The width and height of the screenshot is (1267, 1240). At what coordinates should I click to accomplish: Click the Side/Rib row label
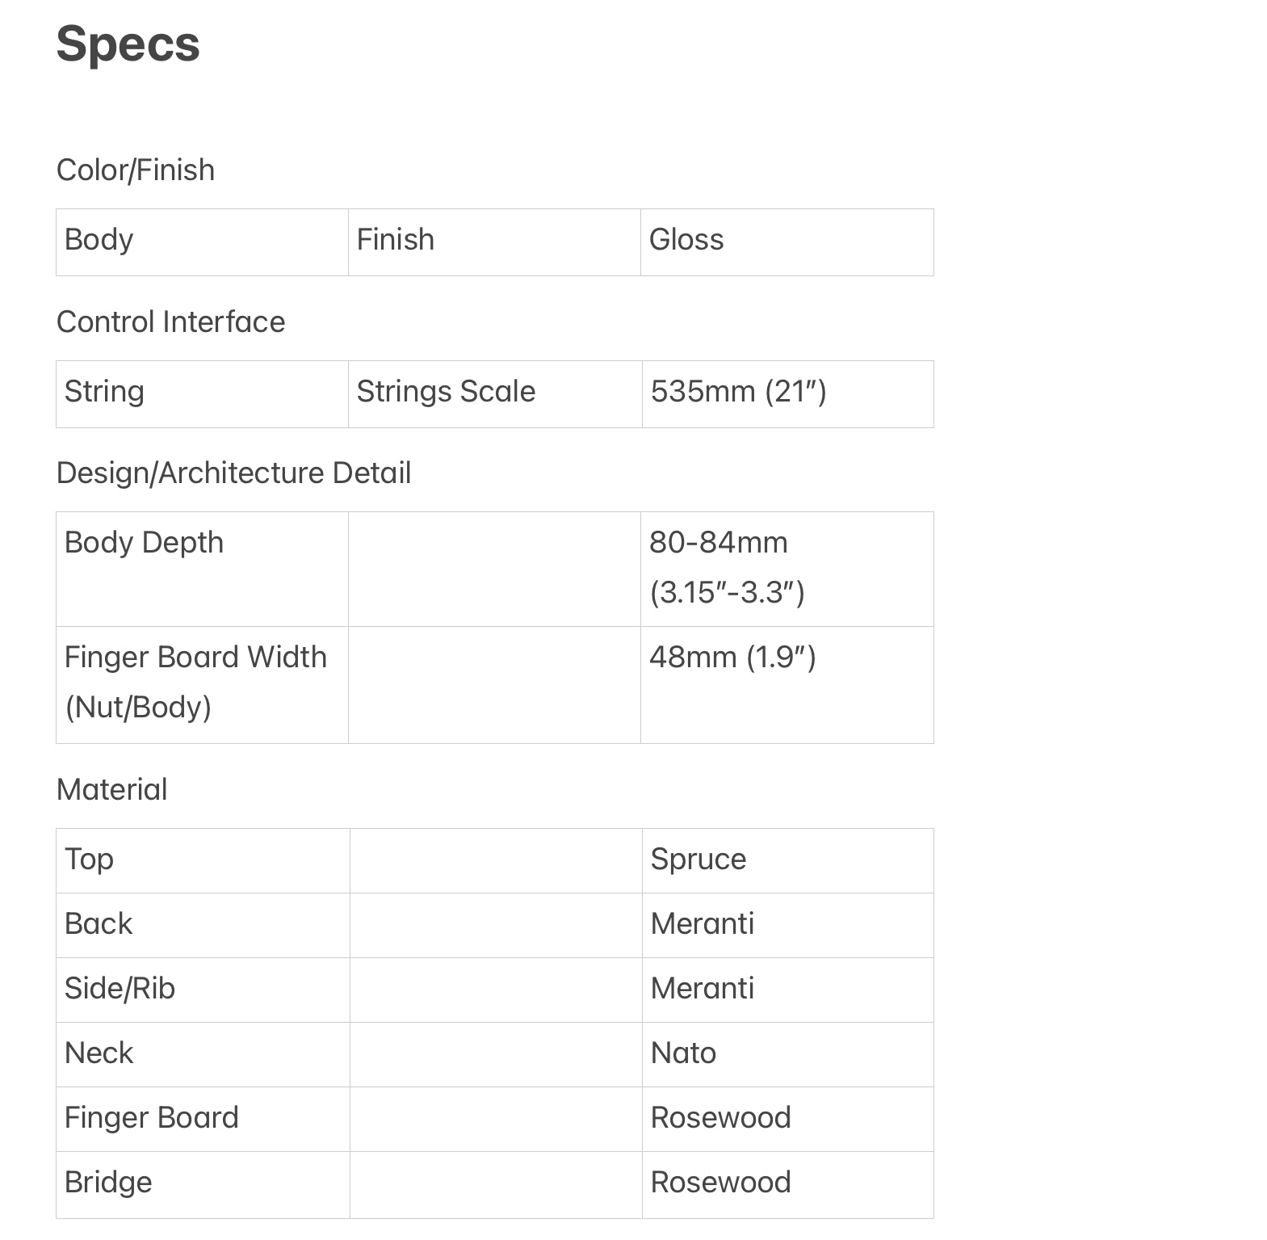pyautogui.click(x=120, y=989)
